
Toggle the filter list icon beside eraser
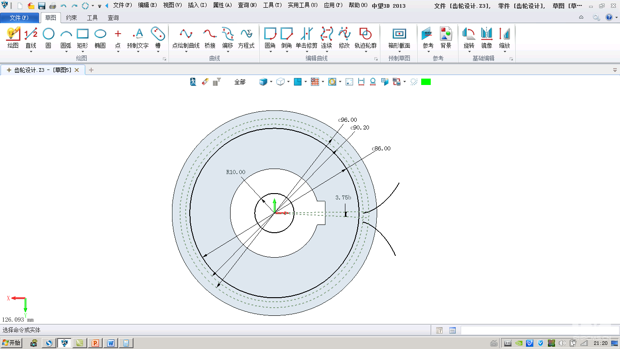coord(217,82)
